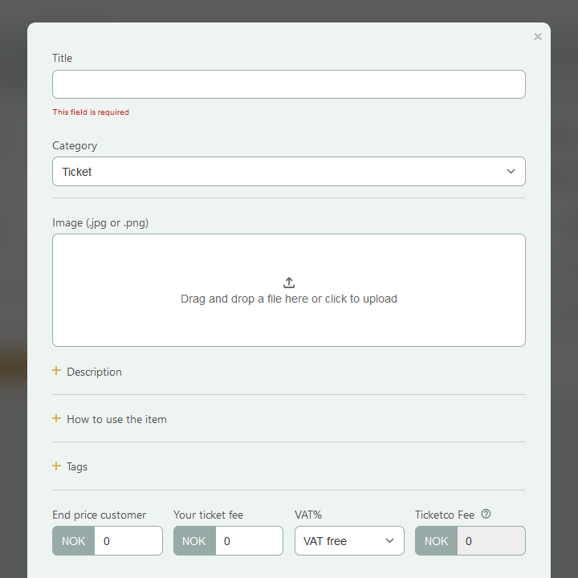Click the upload arrow icon
The height and width of the screenshot is (578, 578).
coord(289,283)
